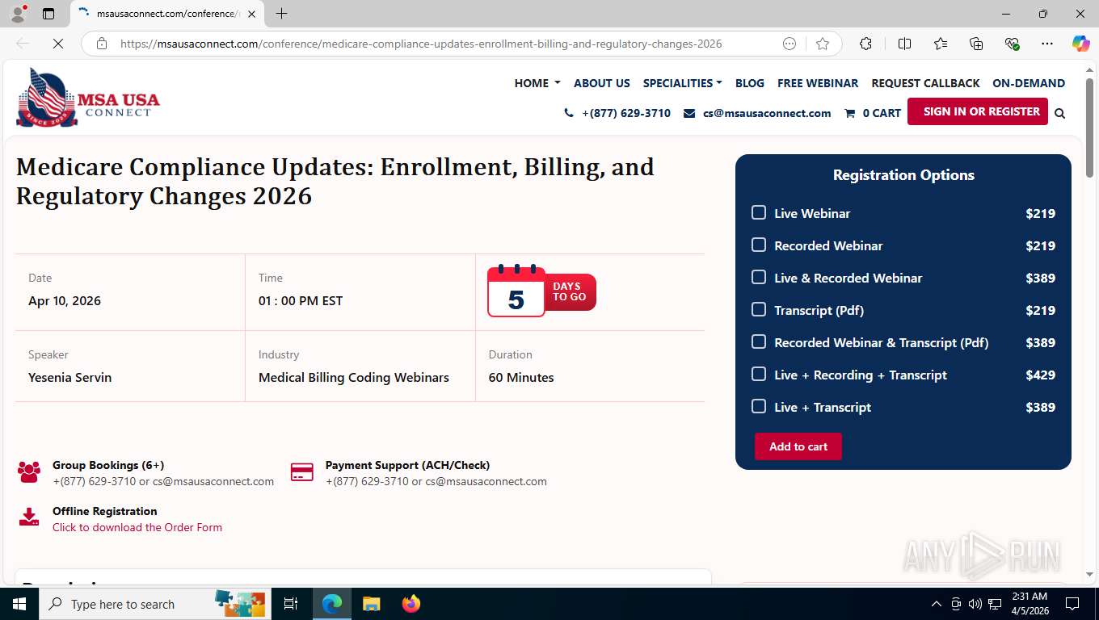Check the Live + Transcript option

pyautogui.click(x=759, y=406)
